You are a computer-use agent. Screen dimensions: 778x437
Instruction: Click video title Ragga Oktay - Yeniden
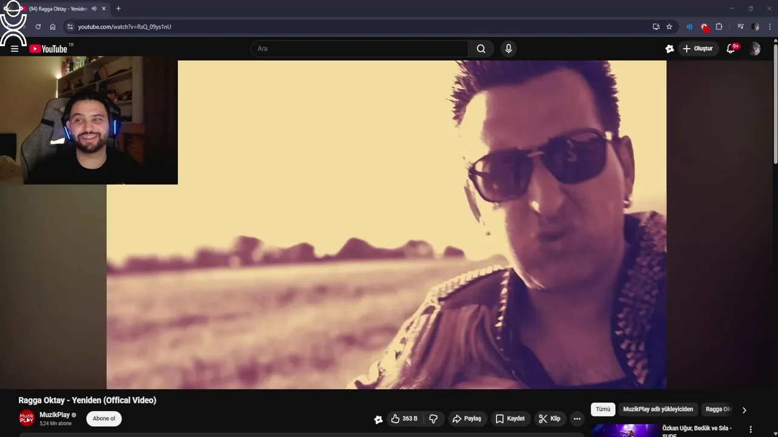click(88, 401)
